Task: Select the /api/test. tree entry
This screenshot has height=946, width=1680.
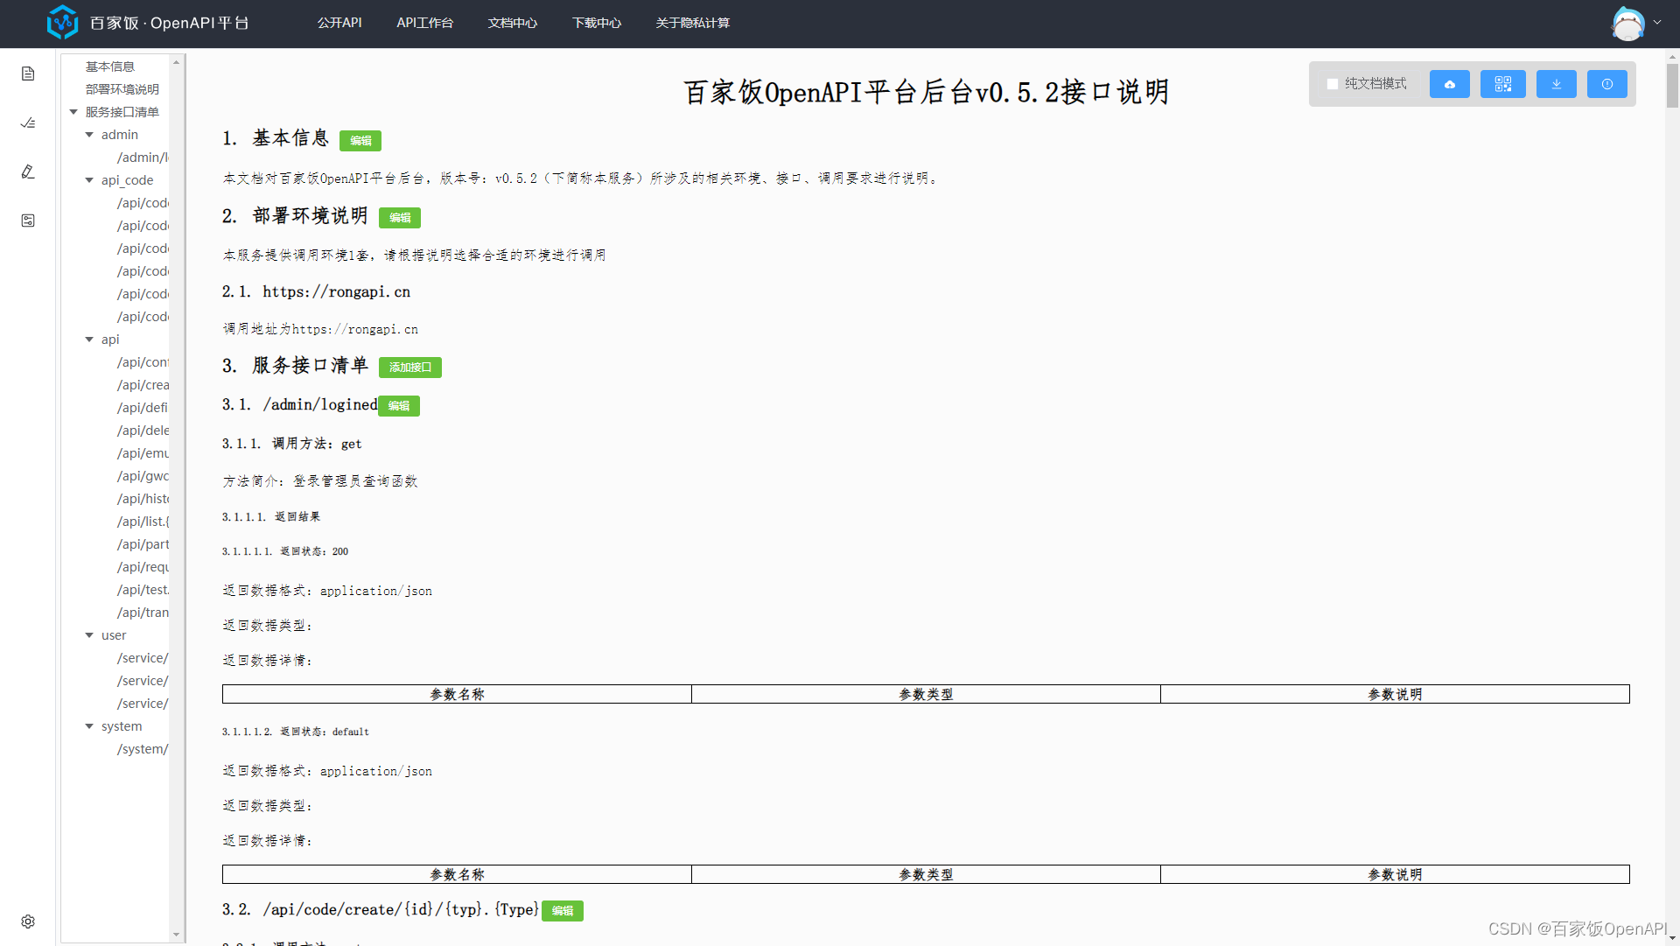Action: (143, 590)
